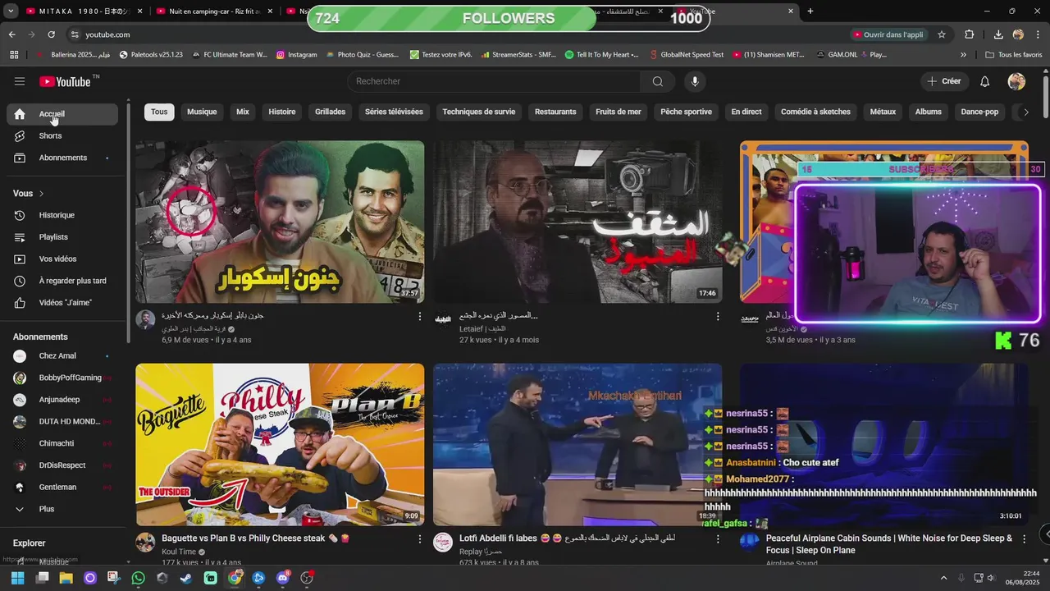Open more options for Lotfi Abdelli video
Screen dimensions: 1050x591
718,539
